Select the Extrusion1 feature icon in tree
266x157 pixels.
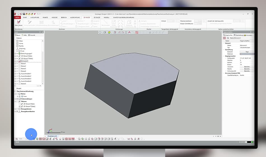(x=19, y=61)
